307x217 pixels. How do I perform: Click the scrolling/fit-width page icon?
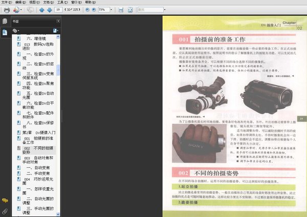pyautogui.click(x=121, y=10)
